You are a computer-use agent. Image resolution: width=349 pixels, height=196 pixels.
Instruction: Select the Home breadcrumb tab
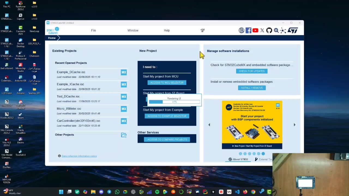click(x=52, y=38)
